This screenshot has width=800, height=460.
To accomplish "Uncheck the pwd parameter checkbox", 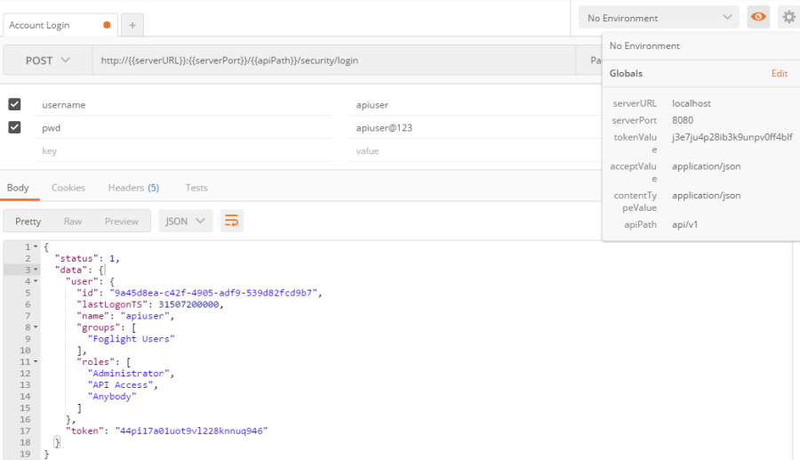I will click(14, 127).
